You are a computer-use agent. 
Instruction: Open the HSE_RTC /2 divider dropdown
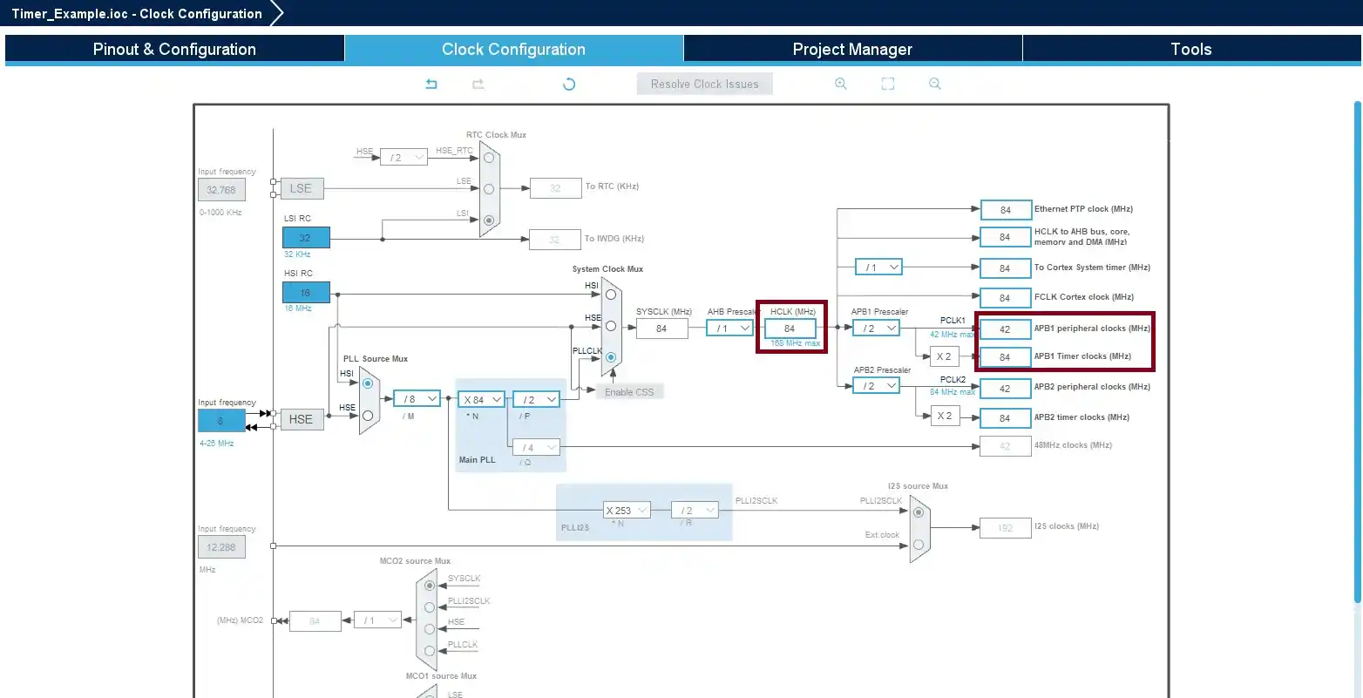[403, 157]
